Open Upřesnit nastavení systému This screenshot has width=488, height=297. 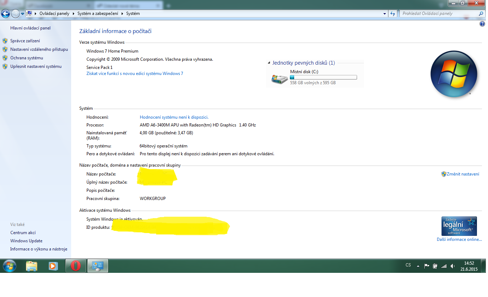tap(36, 66)
